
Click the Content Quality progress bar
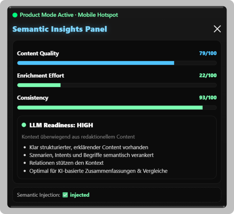[117, 63]
